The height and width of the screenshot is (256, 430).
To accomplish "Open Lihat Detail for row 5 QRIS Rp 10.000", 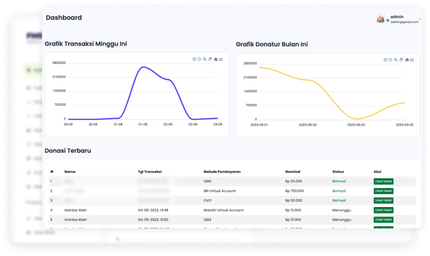I will [384, 220].
